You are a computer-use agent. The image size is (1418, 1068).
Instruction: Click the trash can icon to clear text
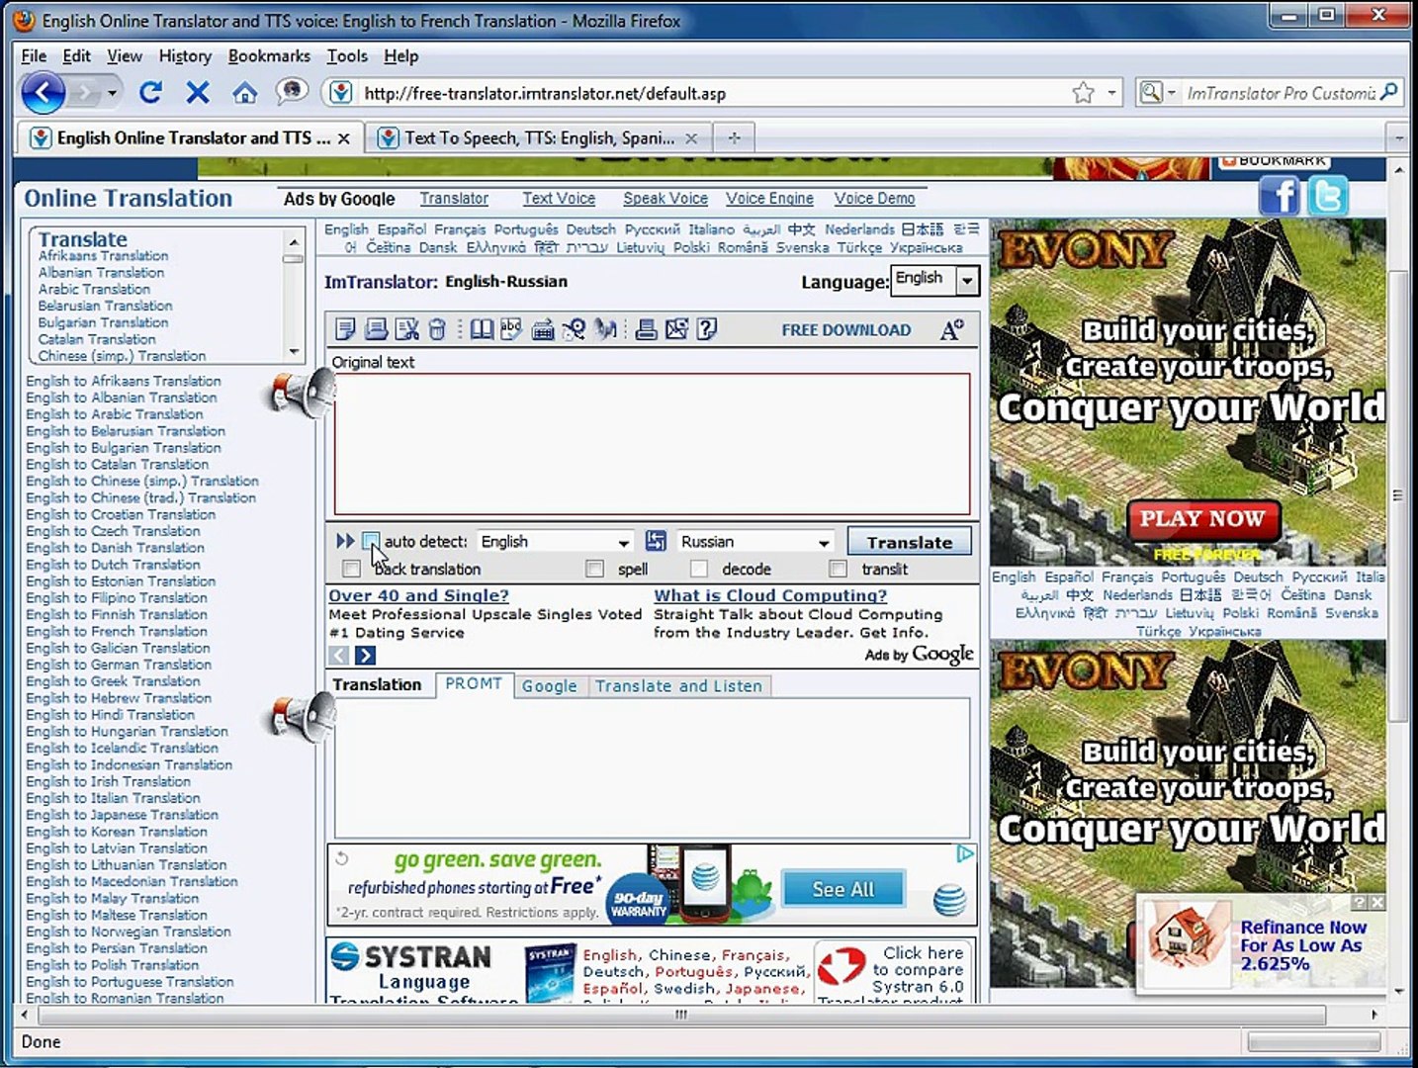pyautogui.click(x=437, y=329)
